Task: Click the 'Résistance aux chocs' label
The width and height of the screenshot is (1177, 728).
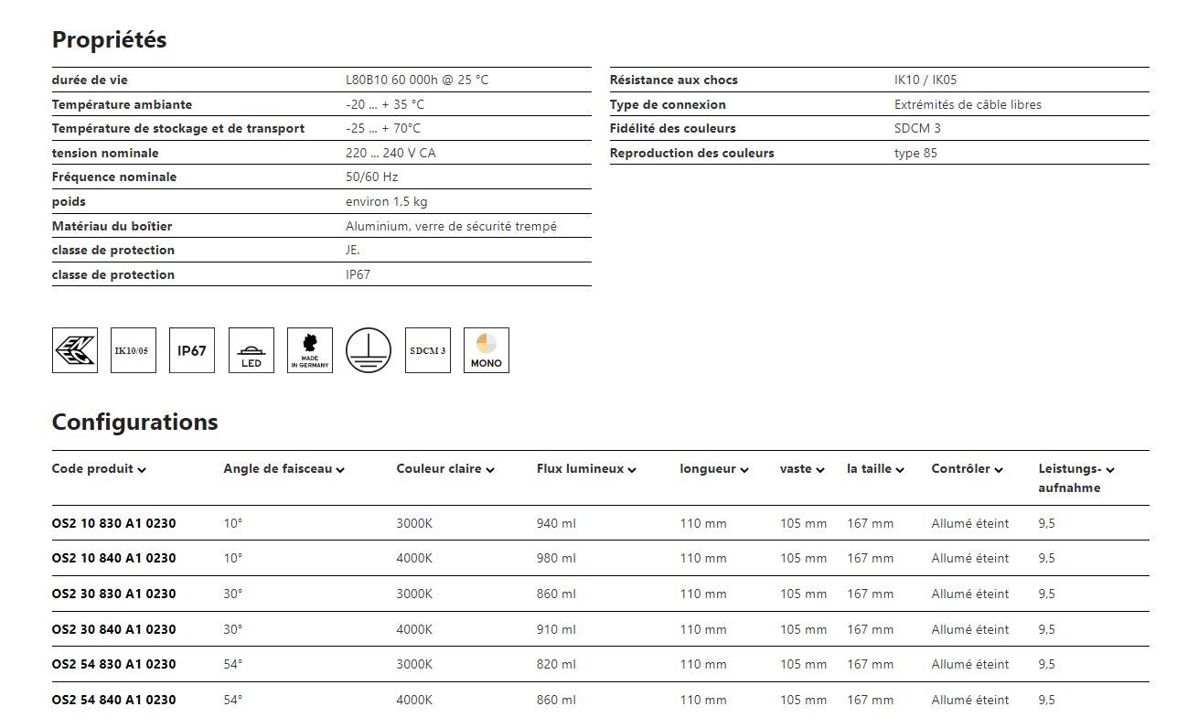Action: (674, 80)
